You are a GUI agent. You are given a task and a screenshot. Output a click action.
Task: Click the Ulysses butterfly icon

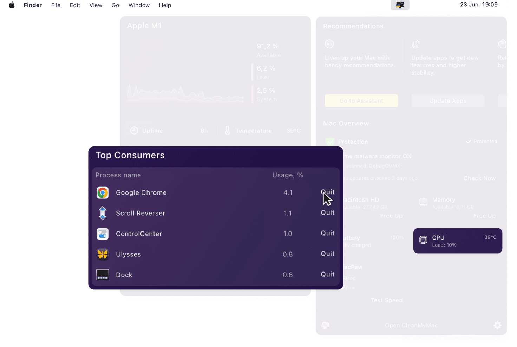[x=103, y=254]
